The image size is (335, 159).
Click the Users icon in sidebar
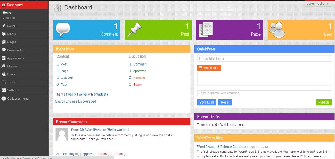[x=3, y=74]
